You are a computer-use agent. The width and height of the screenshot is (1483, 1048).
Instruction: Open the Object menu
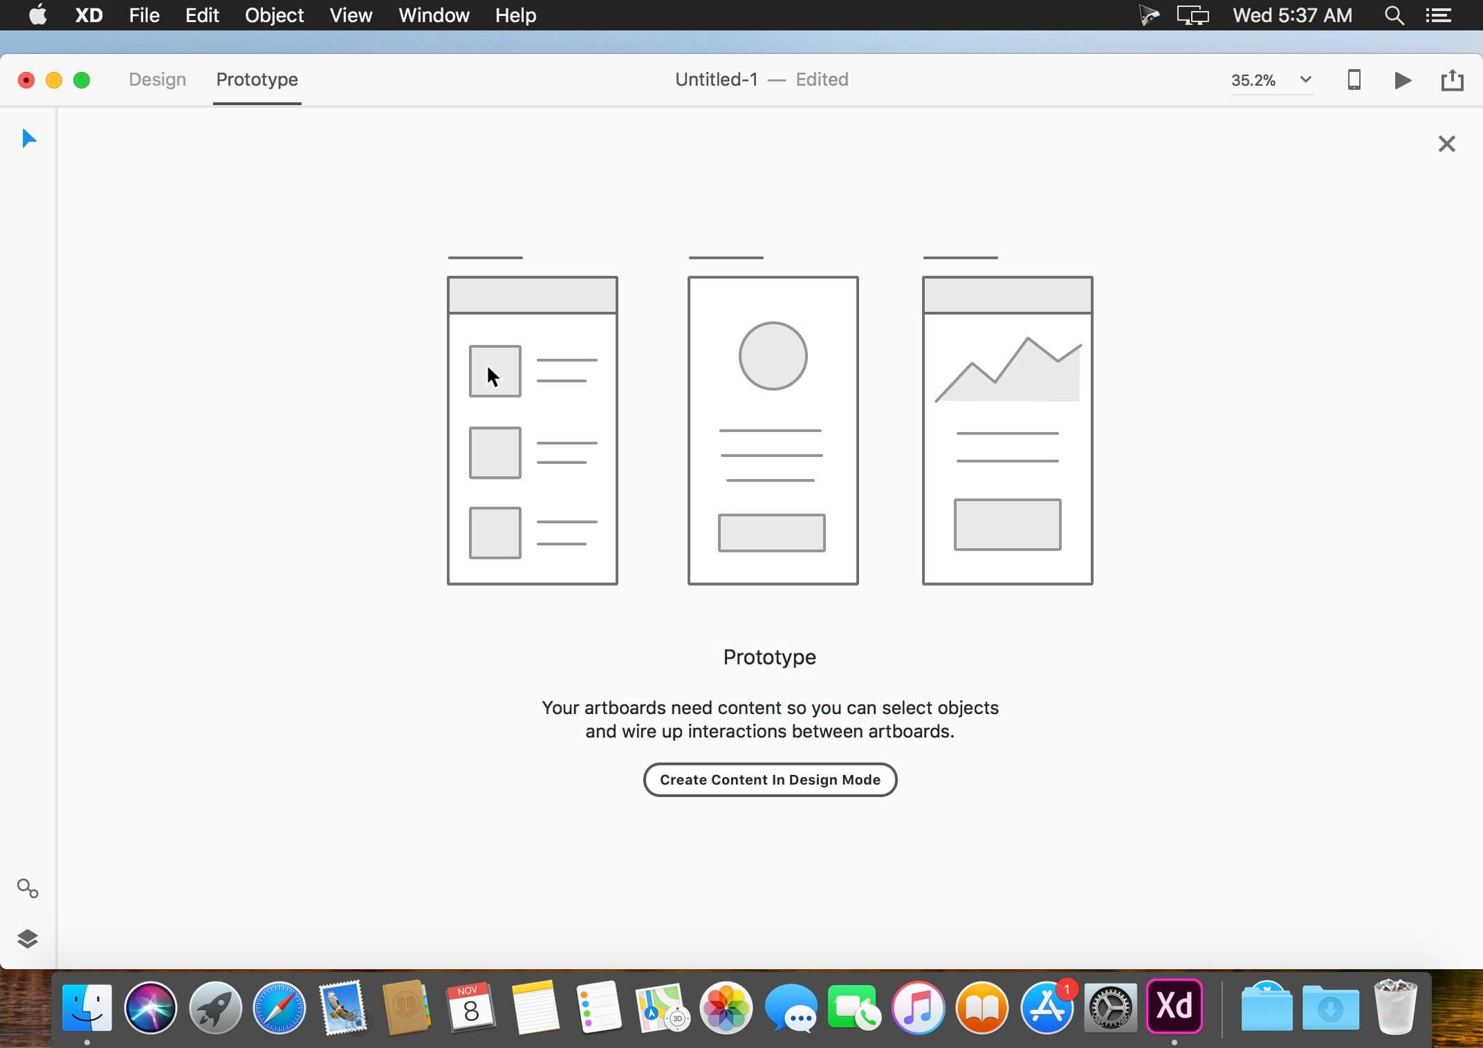click(x=274, y=15)
